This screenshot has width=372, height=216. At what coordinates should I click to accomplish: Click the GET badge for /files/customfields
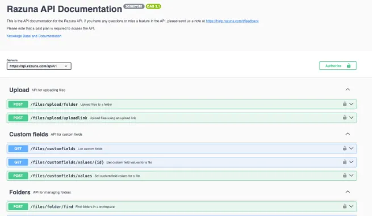click(x=18, y=148)
